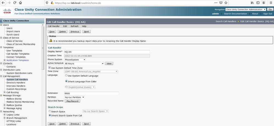Reload the page with the refresh icon
Viewport: 274px width, 126px height.
pos(15,3)
